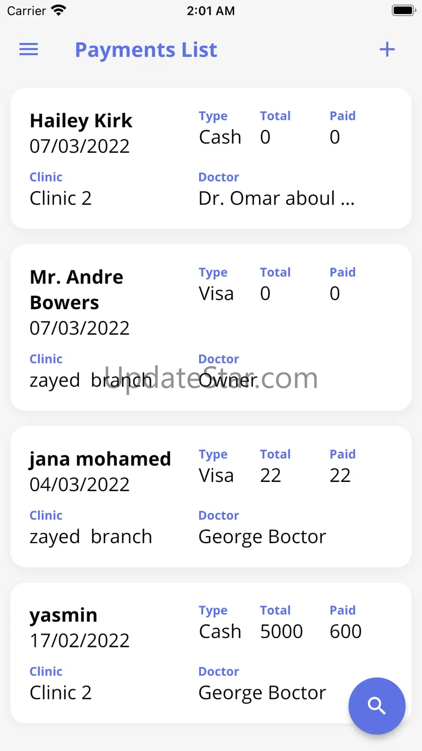Tap the Wi-Fi status icon

[58, 10]
